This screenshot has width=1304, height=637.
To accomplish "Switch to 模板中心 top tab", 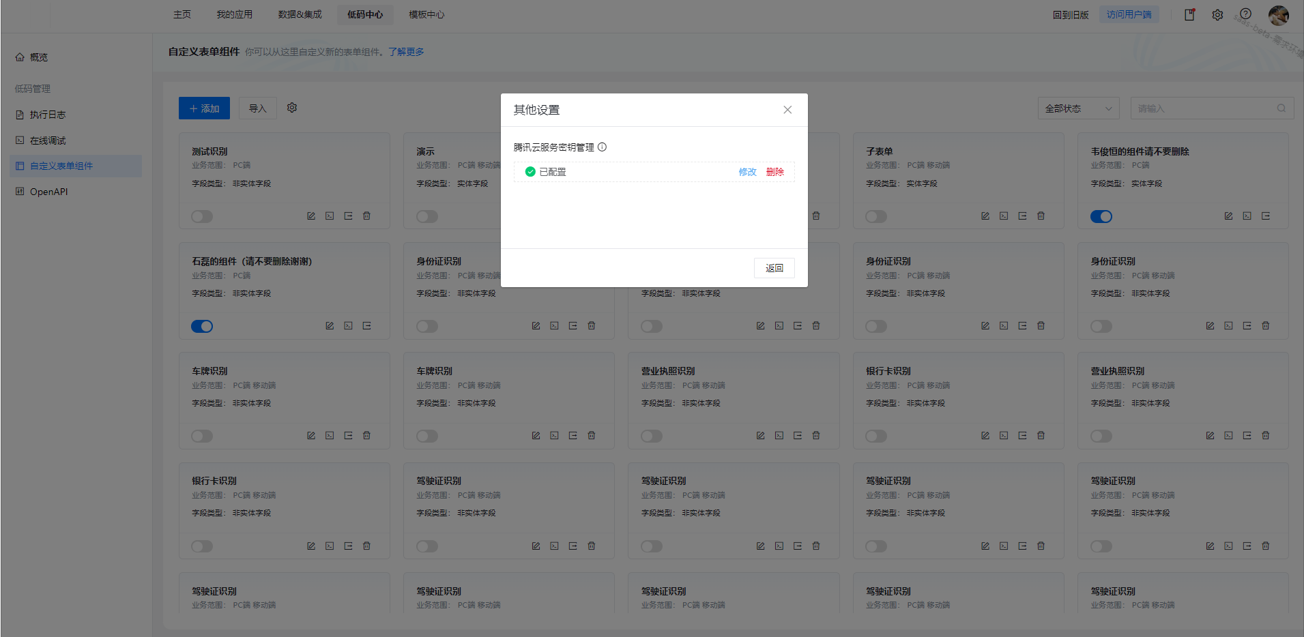I will tap(426, 14).
